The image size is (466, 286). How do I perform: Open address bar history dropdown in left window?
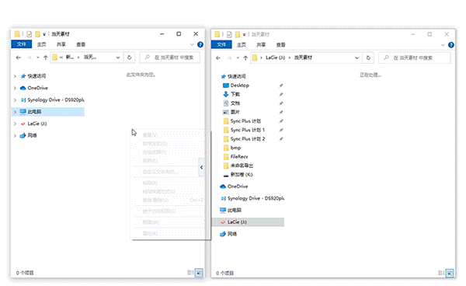click(118, 58)
